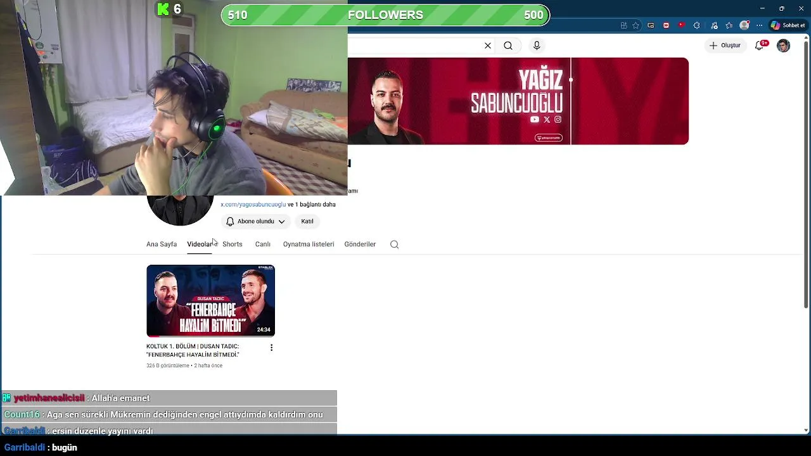The width and height of the screenshot is (811, 456).
Task: Click chat username yetimhanealicisil
Action: [x=49, y=398]
